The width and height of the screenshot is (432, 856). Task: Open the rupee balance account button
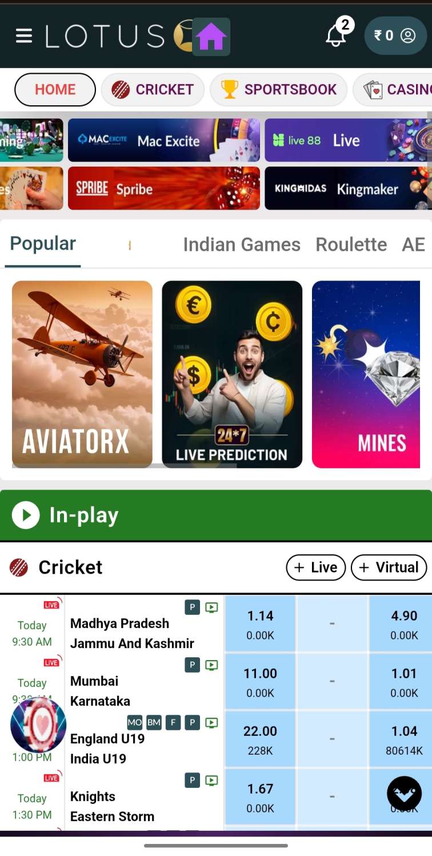pyautogui.click(x=395, y=35)
